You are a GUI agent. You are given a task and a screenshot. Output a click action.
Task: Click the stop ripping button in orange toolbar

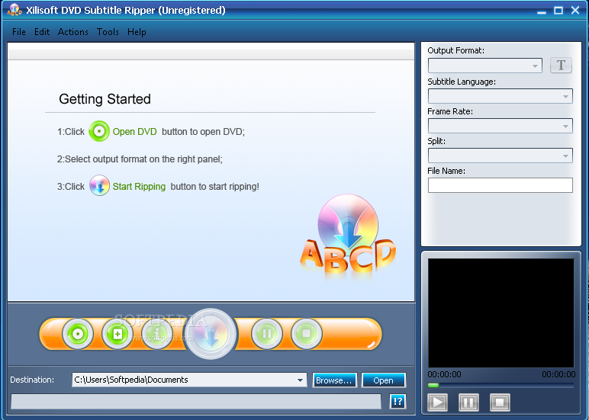[x=307, y=333]
